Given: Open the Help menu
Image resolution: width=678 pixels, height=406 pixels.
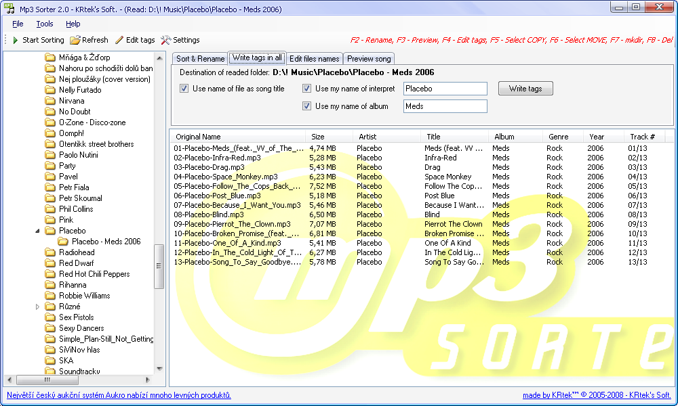Looking at the screenshot, I should (x=73, y=24).
